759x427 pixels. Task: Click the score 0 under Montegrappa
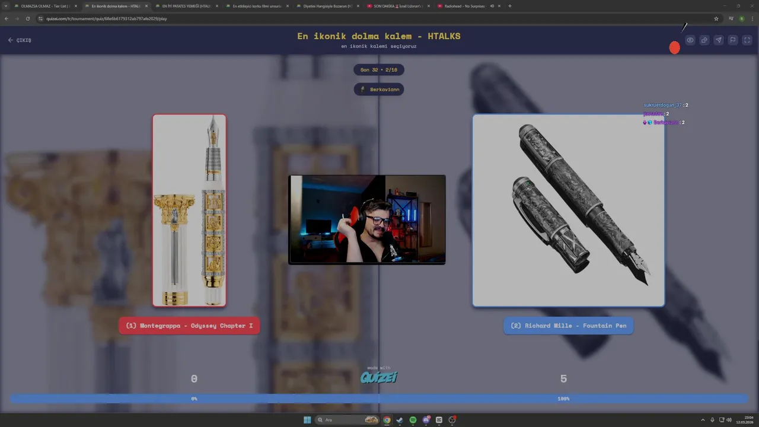[194, 378]
